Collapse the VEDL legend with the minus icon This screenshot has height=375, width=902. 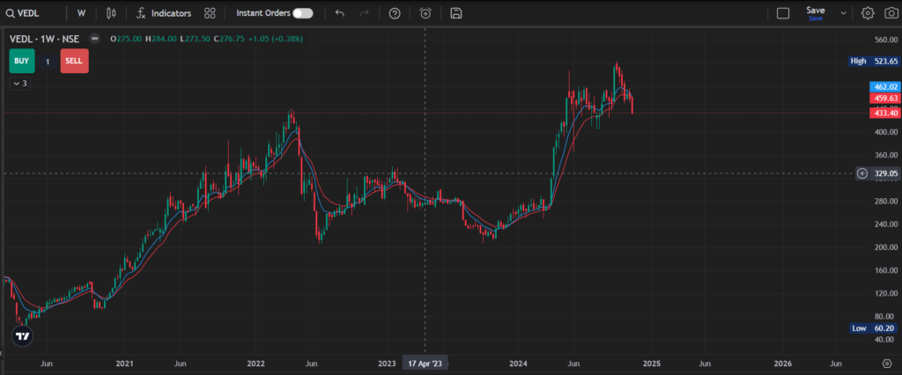(x=93, y=39)
